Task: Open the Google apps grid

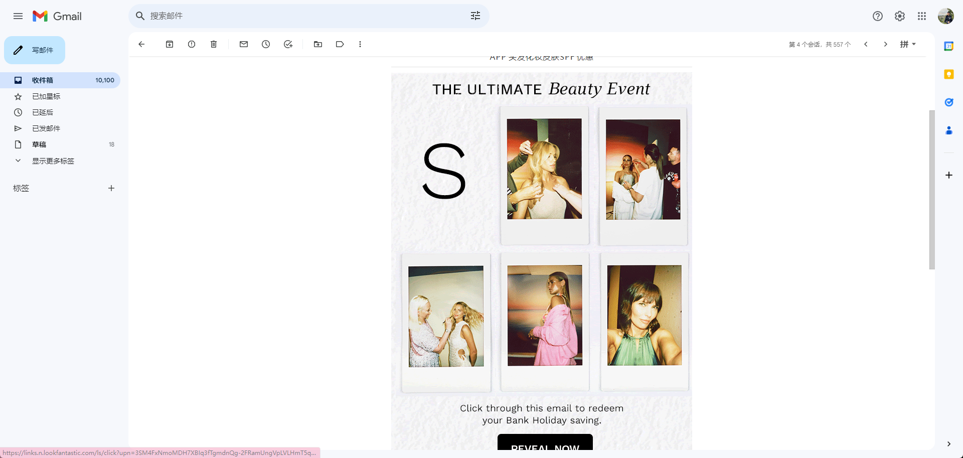Action: pyautogui.click(x=922, y=16)
